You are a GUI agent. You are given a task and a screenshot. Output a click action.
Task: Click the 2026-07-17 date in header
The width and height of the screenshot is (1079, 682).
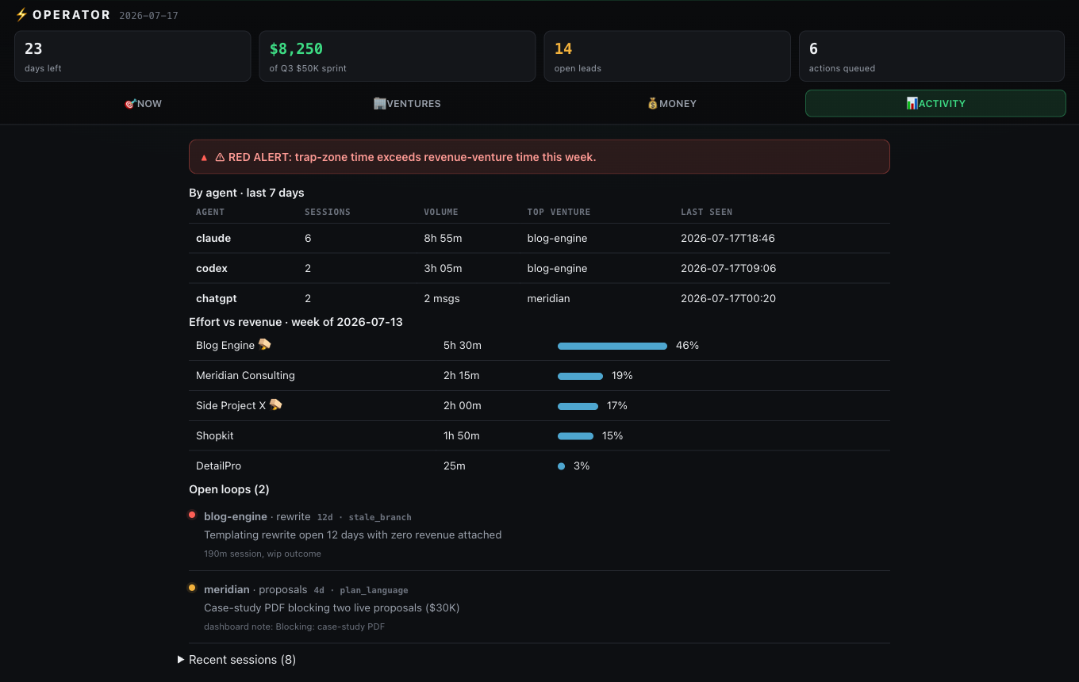[148, 16]
